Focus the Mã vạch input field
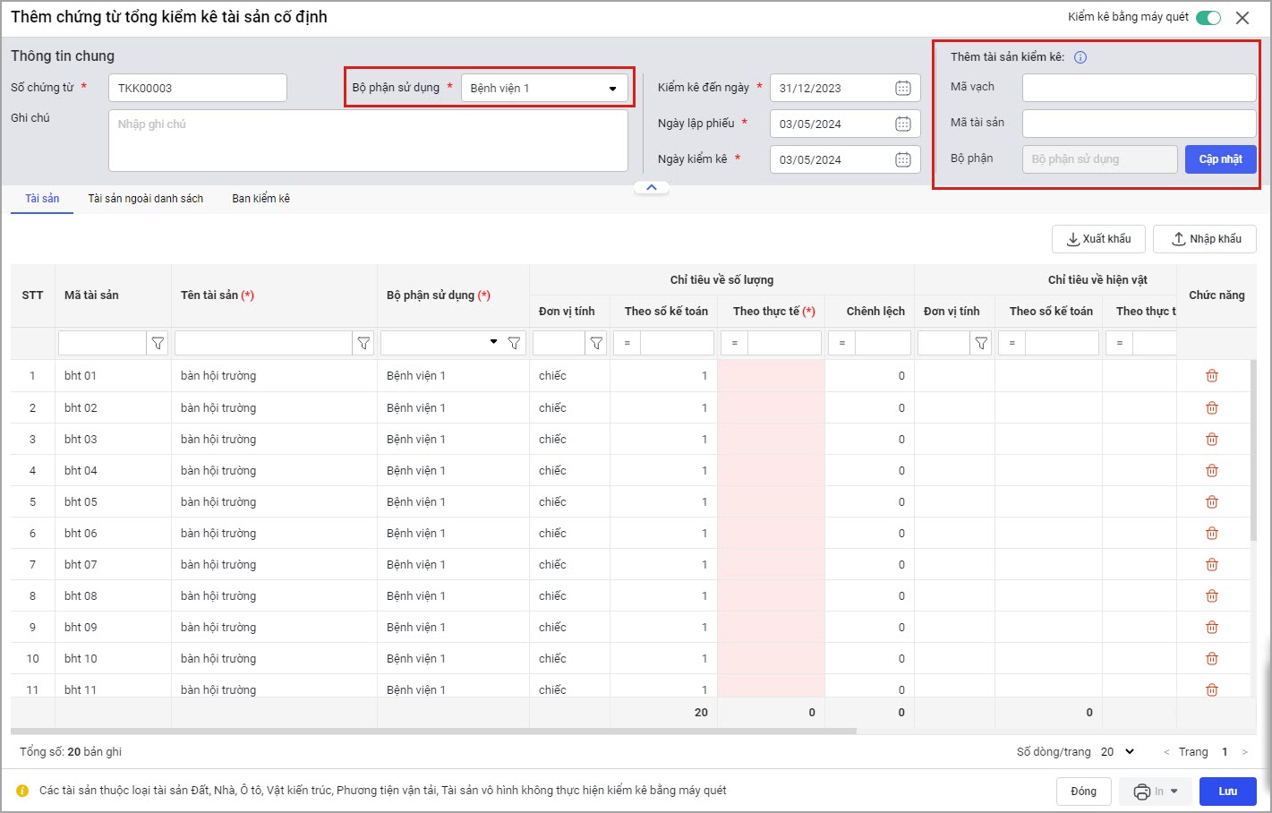Viewport: 1272px width, 813px height. pyautogui.click(x=1139, y=88)
